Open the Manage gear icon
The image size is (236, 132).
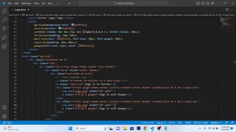click(x=4, y=116)
